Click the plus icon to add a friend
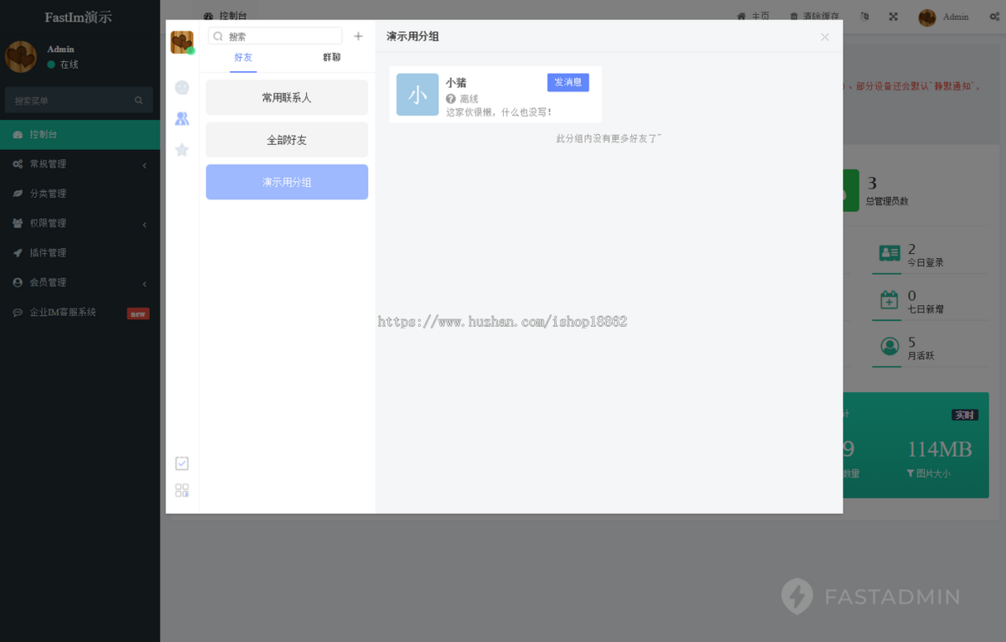Image resolution: width=1006 pixels, height=642 pixels. [x=358, y=36]
